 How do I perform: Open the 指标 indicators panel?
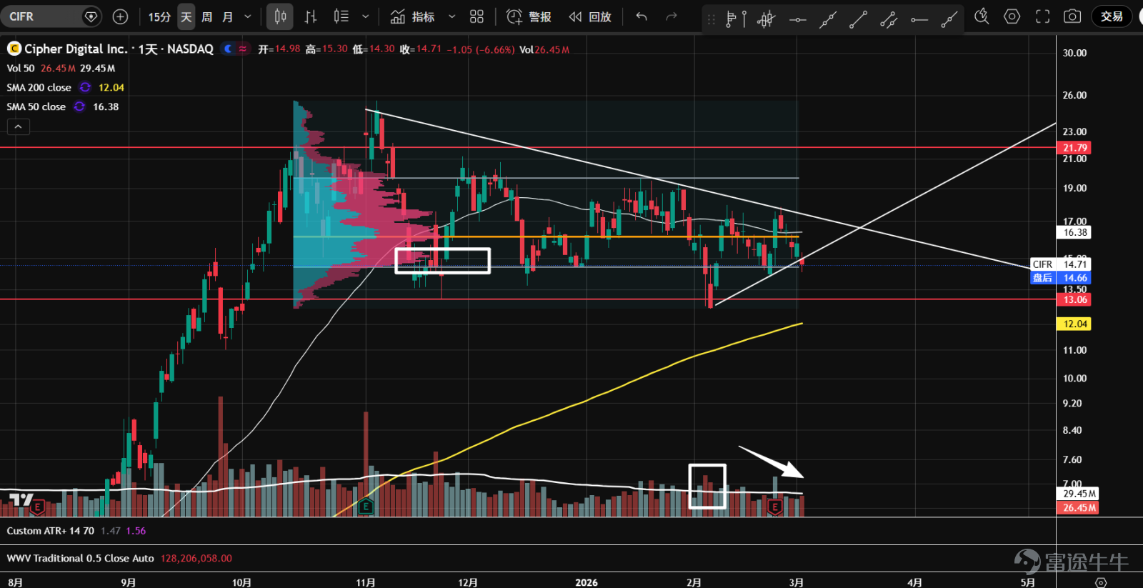(413, 16)
